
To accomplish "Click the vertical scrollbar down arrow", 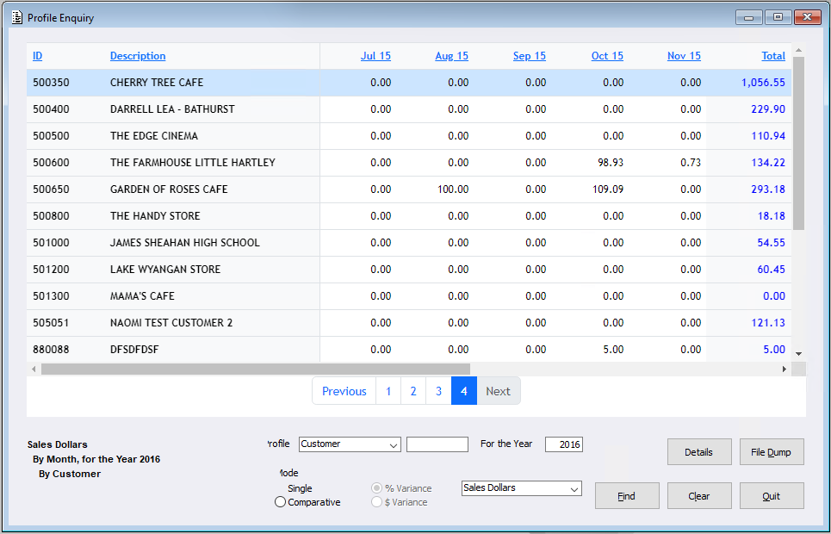I will pos(798,354).
